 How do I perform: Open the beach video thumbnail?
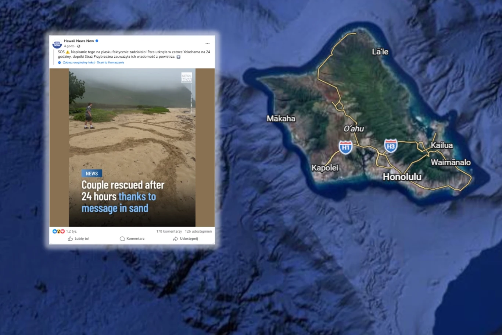click(132, 147)
